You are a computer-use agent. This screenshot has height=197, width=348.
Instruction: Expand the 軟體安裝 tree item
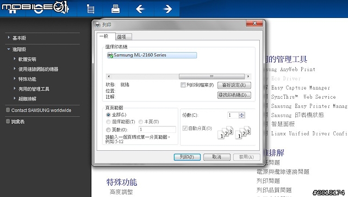pyautogui.click(x=15, y=59)
